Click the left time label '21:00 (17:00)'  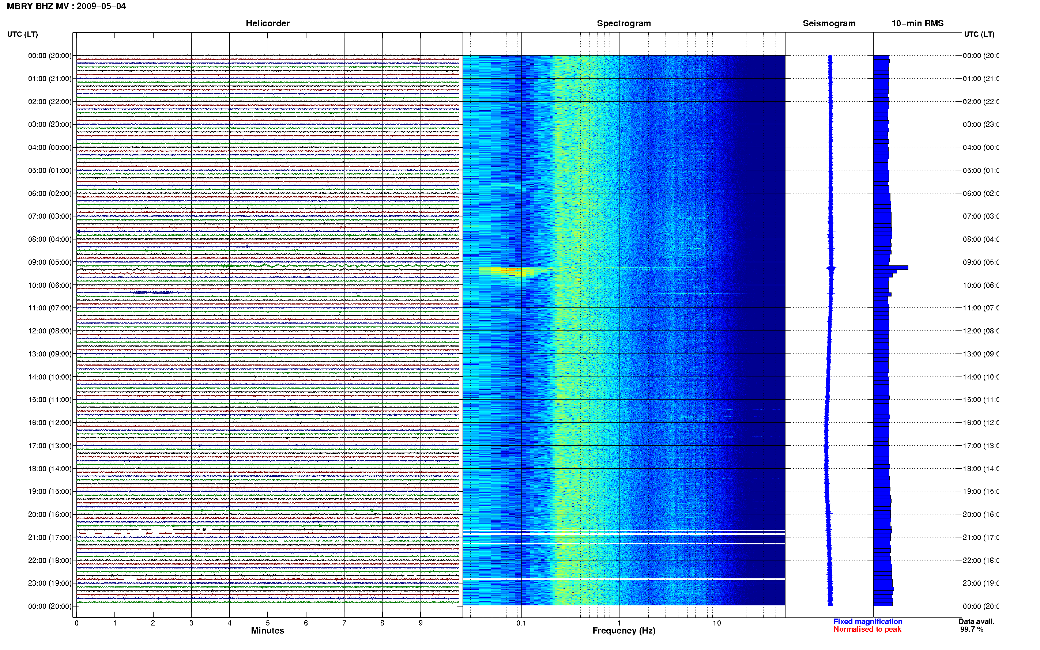click(50, 537)
